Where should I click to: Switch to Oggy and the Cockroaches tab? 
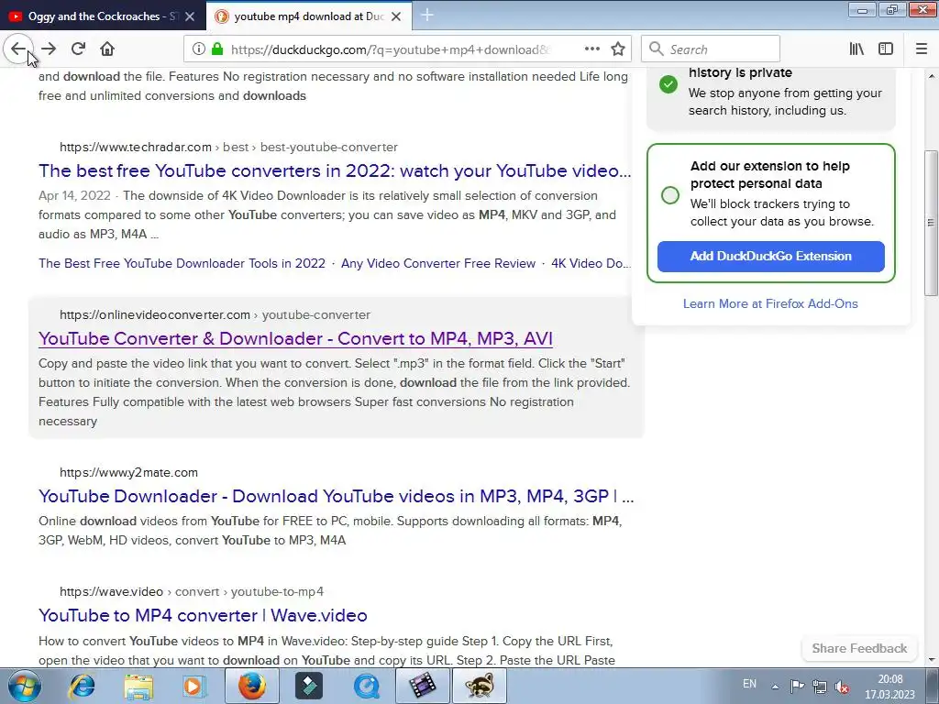point(102,16)
